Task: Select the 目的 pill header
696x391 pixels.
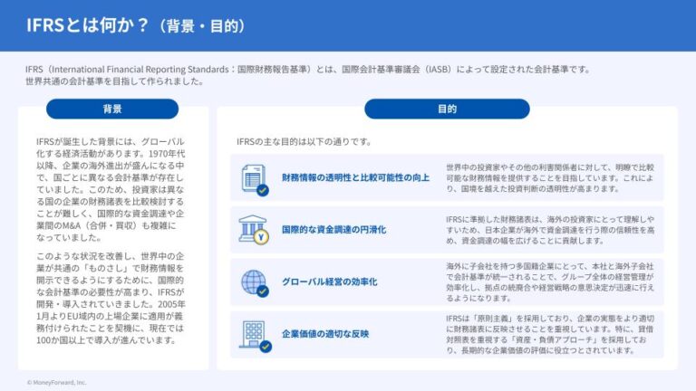Action: click(447, 109)
